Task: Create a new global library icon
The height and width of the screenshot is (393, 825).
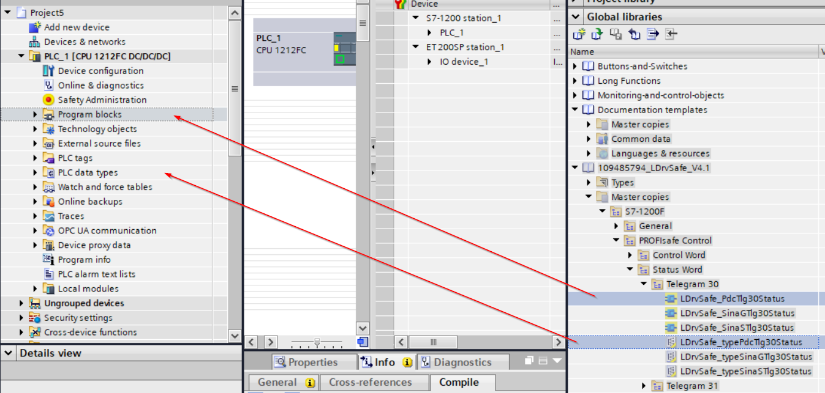Action: tap(579, 35)
